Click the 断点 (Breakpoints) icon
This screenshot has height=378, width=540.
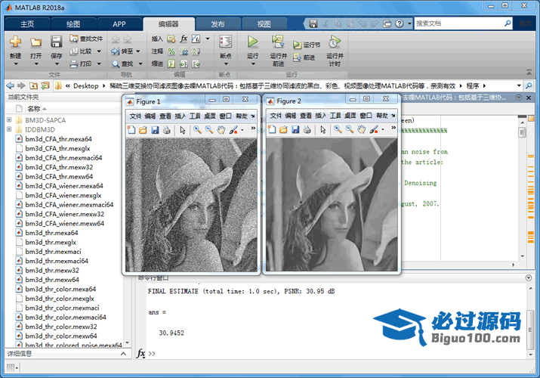pos(225,42)
